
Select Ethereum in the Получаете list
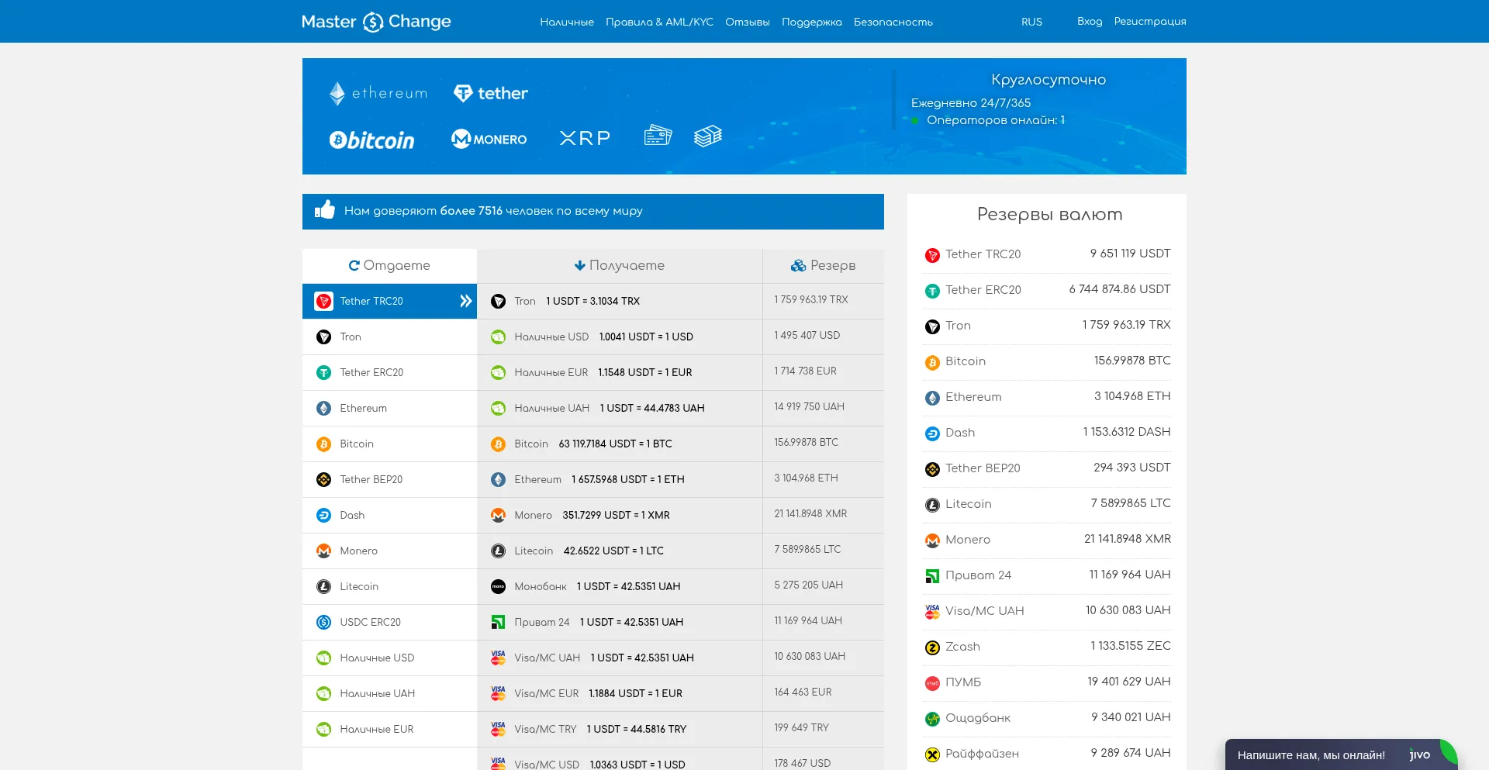tap(620, 479)
